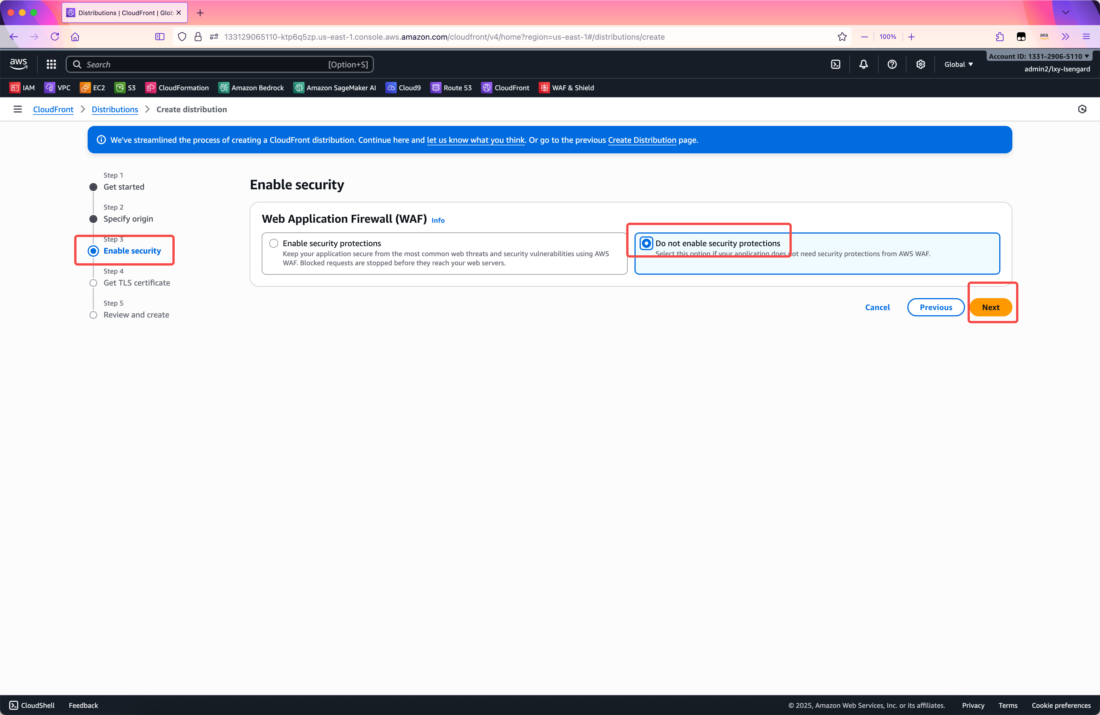Go to the Distributions breadcrumb
This screenshot has width=1100, height=715.
tap(115, 109)
